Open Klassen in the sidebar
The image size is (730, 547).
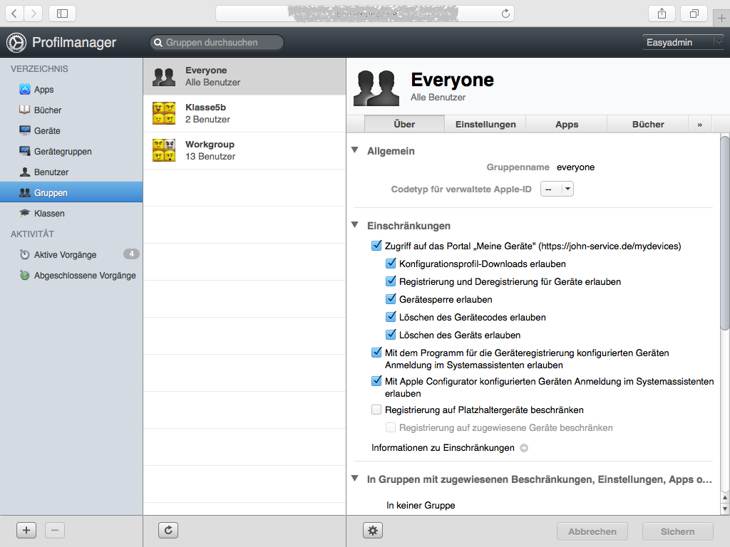coord(71,213)
